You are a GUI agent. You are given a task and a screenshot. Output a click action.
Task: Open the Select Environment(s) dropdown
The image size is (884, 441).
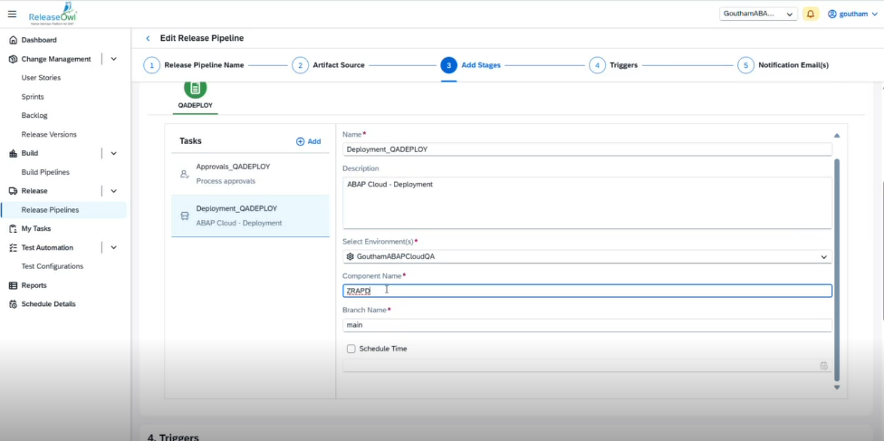(587, 257)
